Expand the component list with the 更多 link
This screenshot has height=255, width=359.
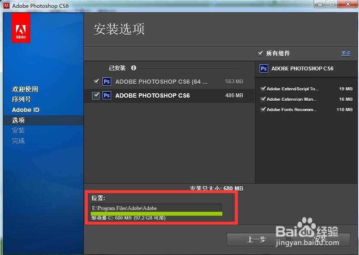click(x=346, y=53)
